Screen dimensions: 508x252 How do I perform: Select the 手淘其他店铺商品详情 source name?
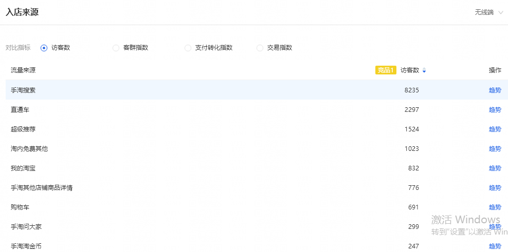coord(42,187)
